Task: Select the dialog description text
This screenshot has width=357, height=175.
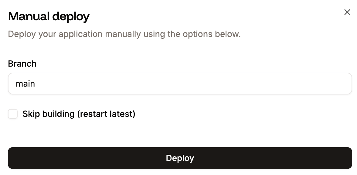Action: (124, 34)
